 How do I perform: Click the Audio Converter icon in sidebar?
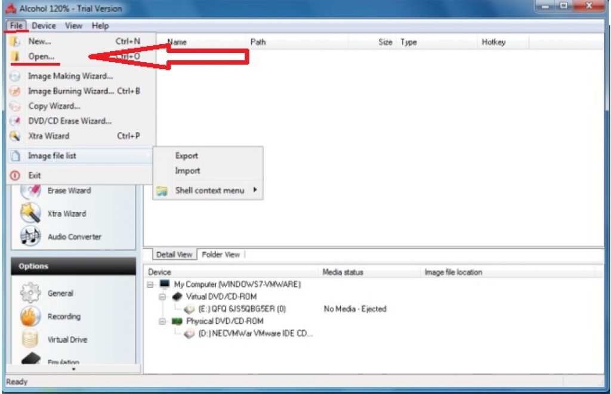pyautogui.click(x=30, y=236)
